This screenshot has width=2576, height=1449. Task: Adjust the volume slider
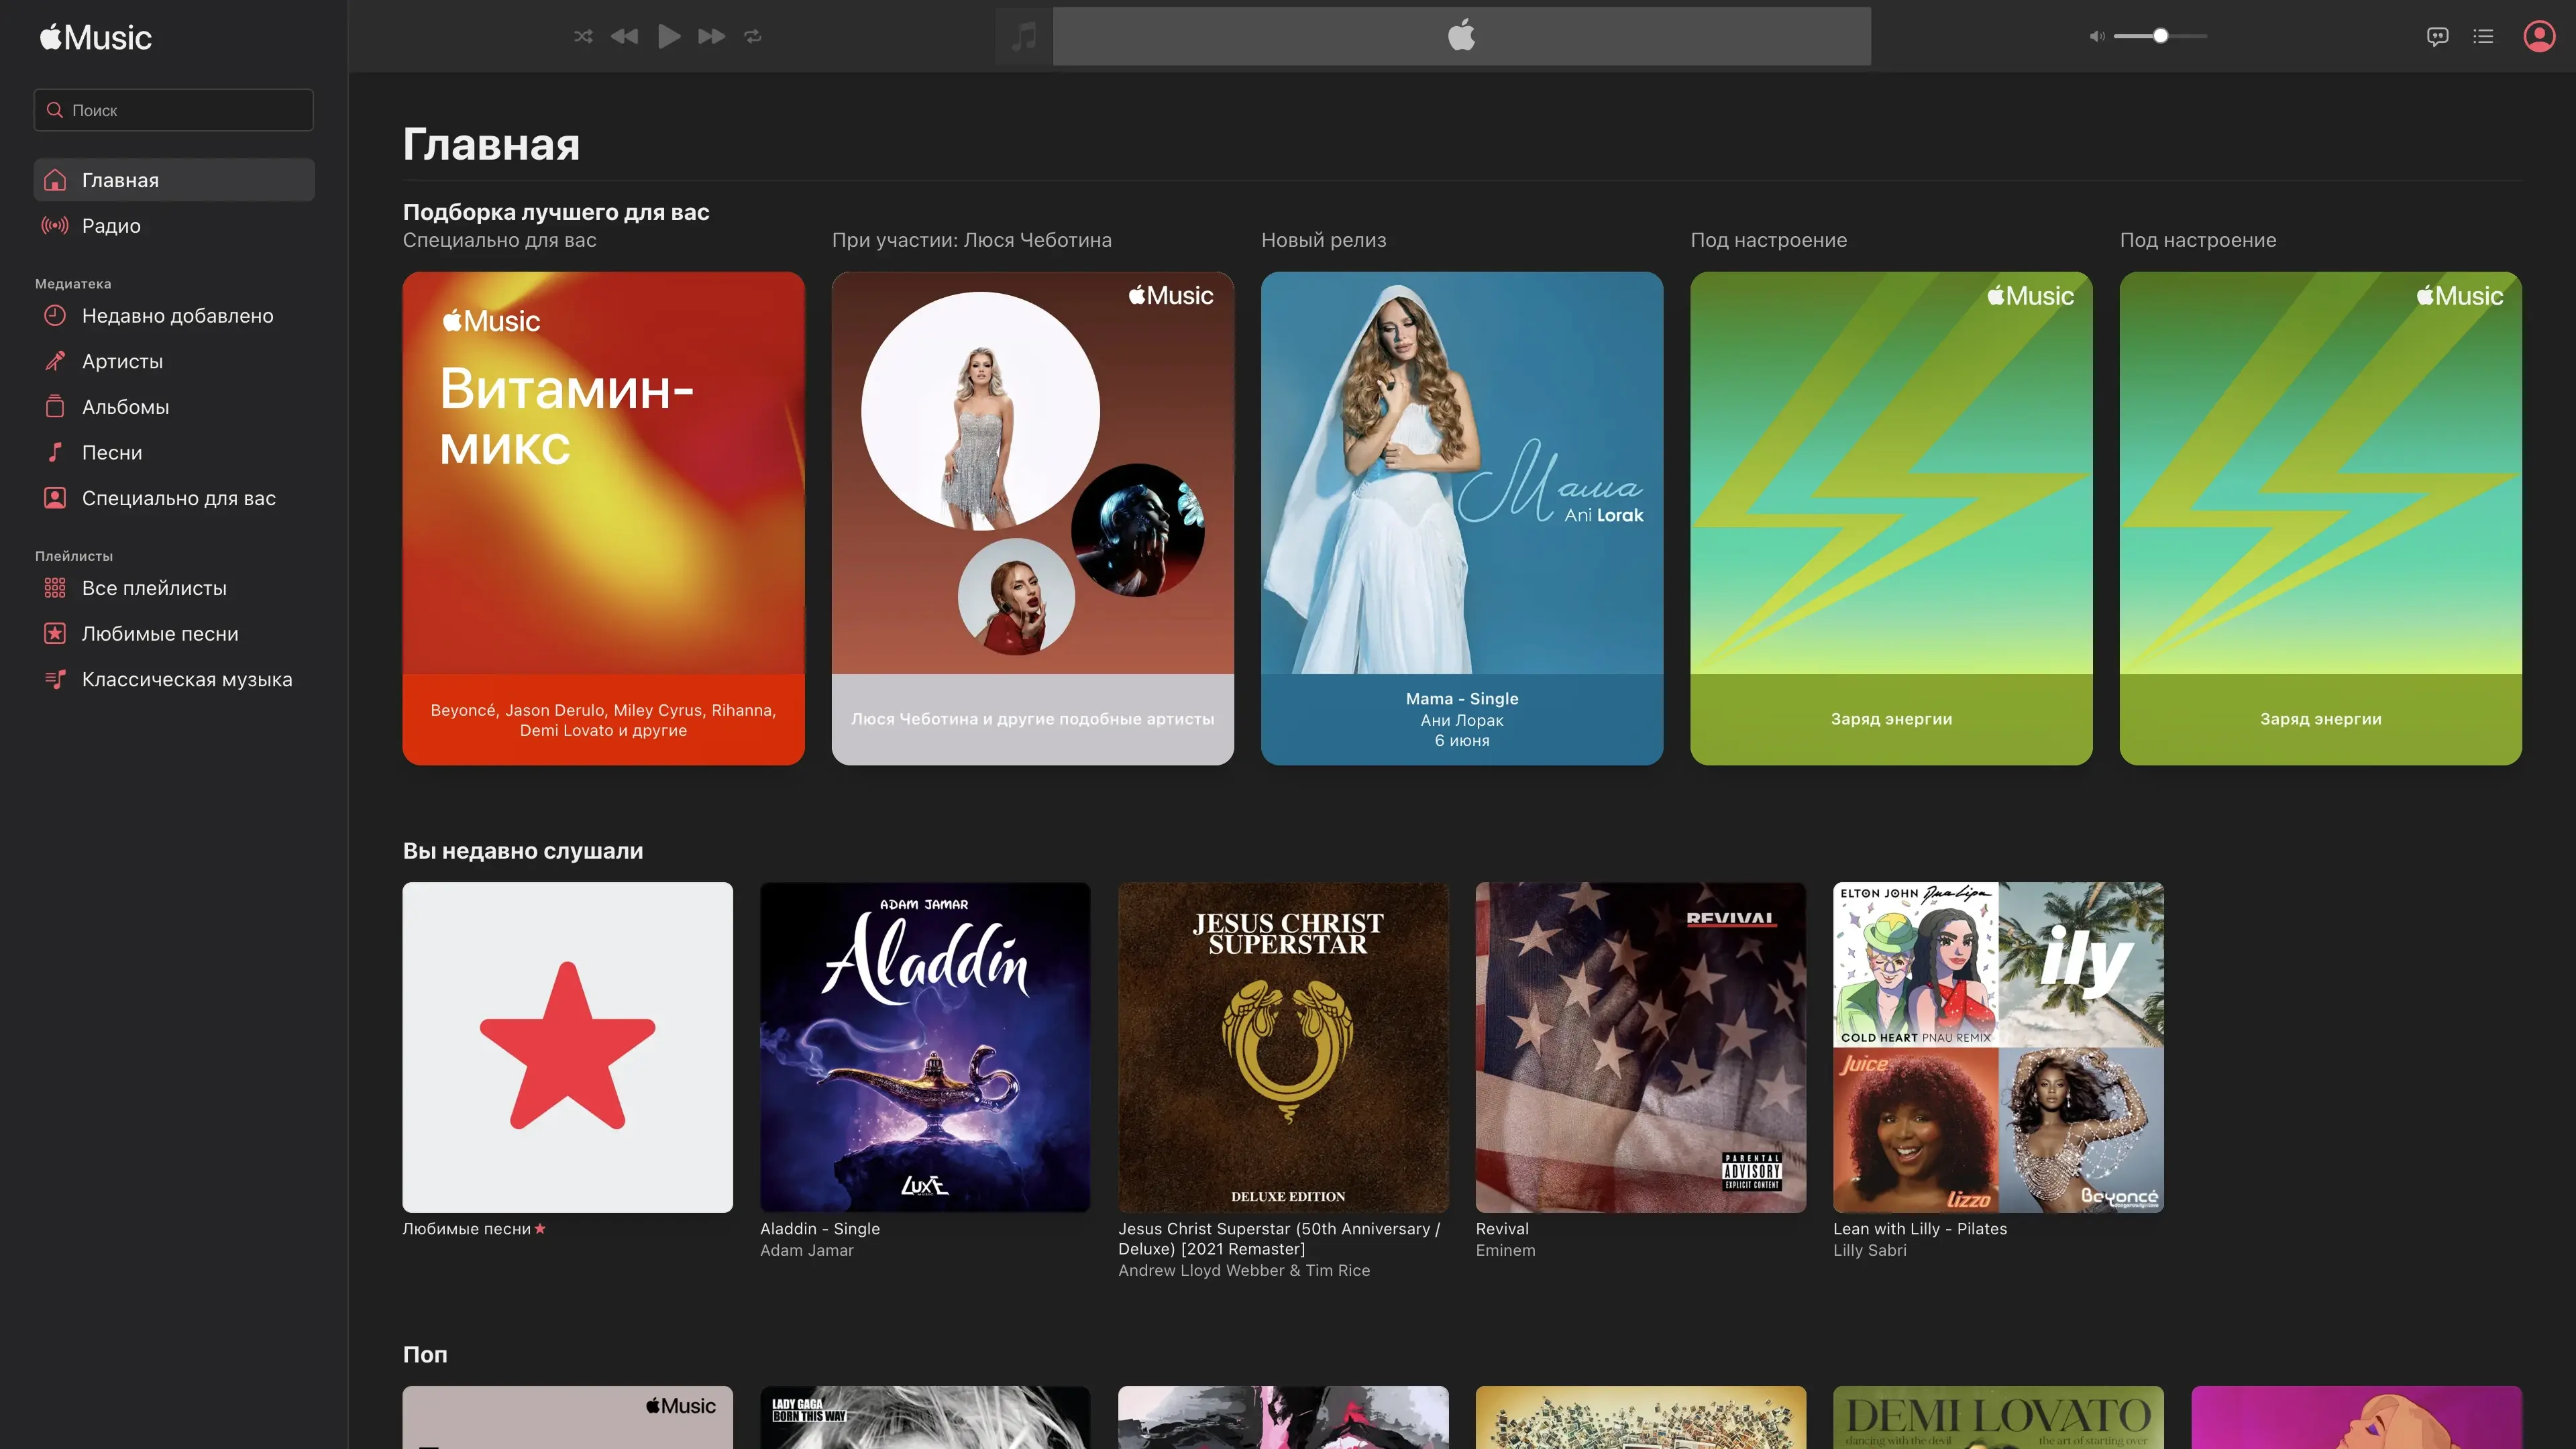[2160, 37]
